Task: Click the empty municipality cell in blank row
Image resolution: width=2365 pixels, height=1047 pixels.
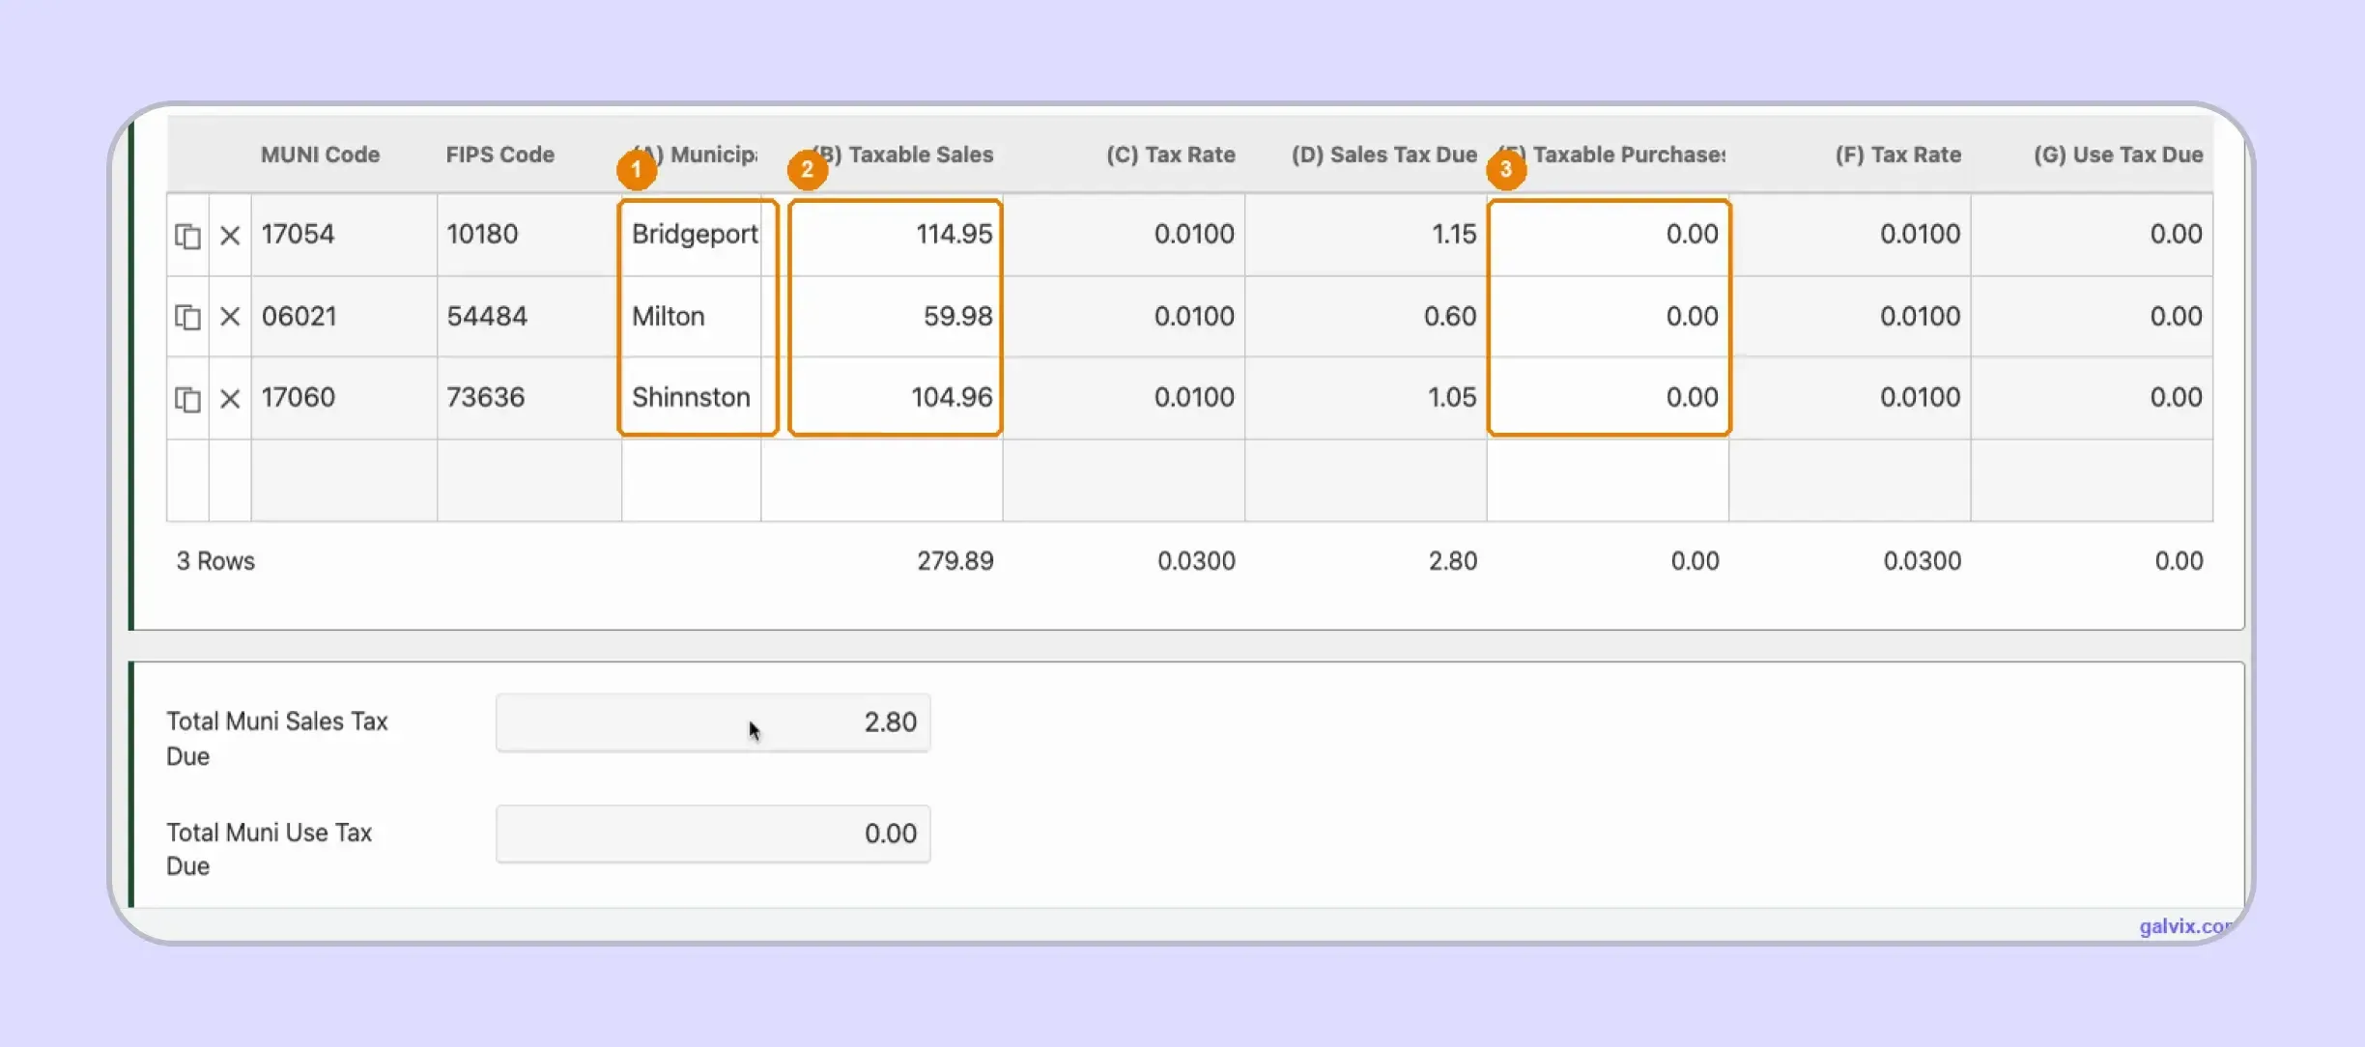Action: tap(692, 481)
